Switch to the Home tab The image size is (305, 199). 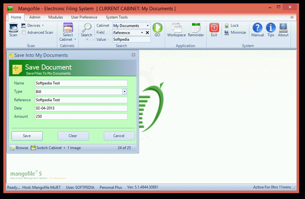tap(16, 17)
